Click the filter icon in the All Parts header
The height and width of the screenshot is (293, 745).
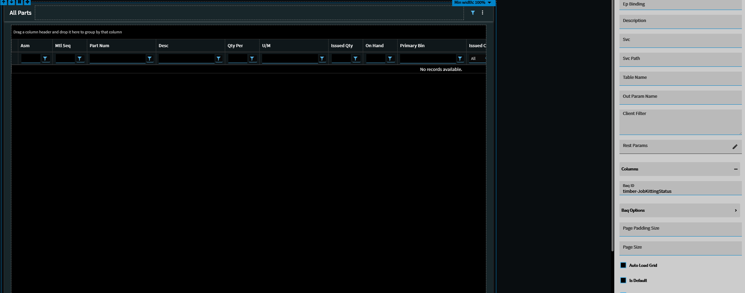[x=473, y=13]
